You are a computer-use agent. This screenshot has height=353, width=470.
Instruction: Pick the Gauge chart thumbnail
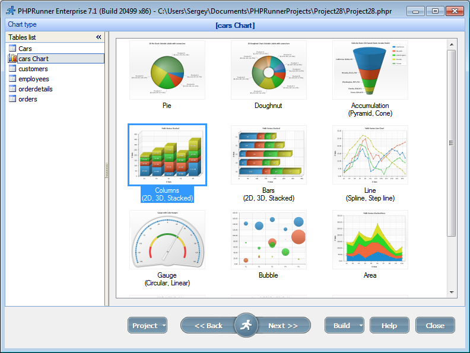[x=167, y=240]
